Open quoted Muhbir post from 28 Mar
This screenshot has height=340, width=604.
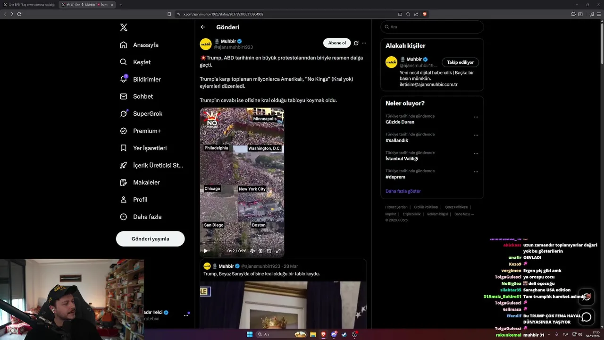pos(283,294)
